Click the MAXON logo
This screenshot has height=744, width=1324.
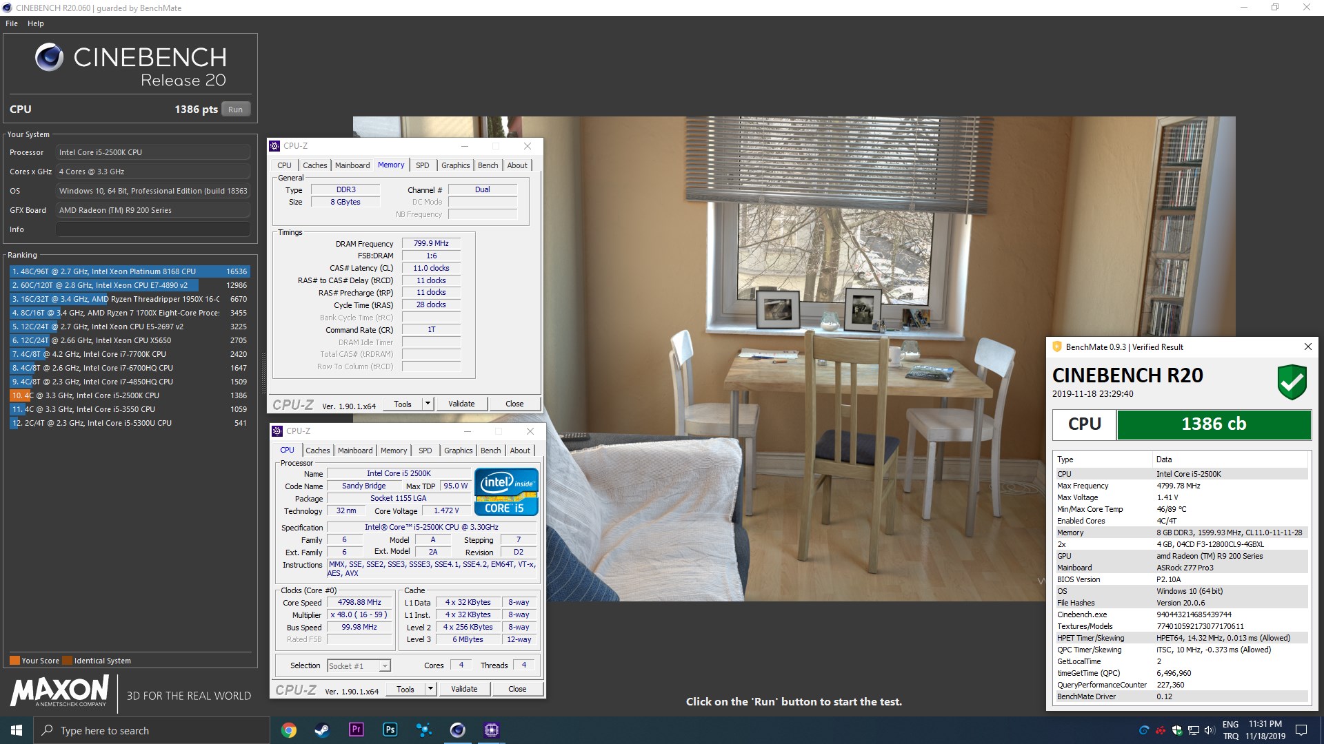[59, 691]
